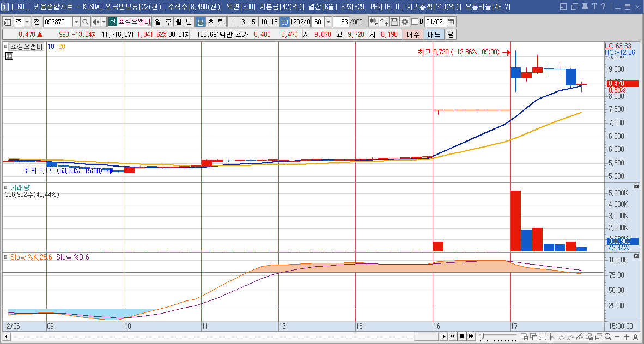
Task: Click the plus zoom in icon
Action: 627,336
